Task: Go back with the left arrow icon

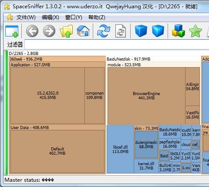Action: click(x=32, y=31)
